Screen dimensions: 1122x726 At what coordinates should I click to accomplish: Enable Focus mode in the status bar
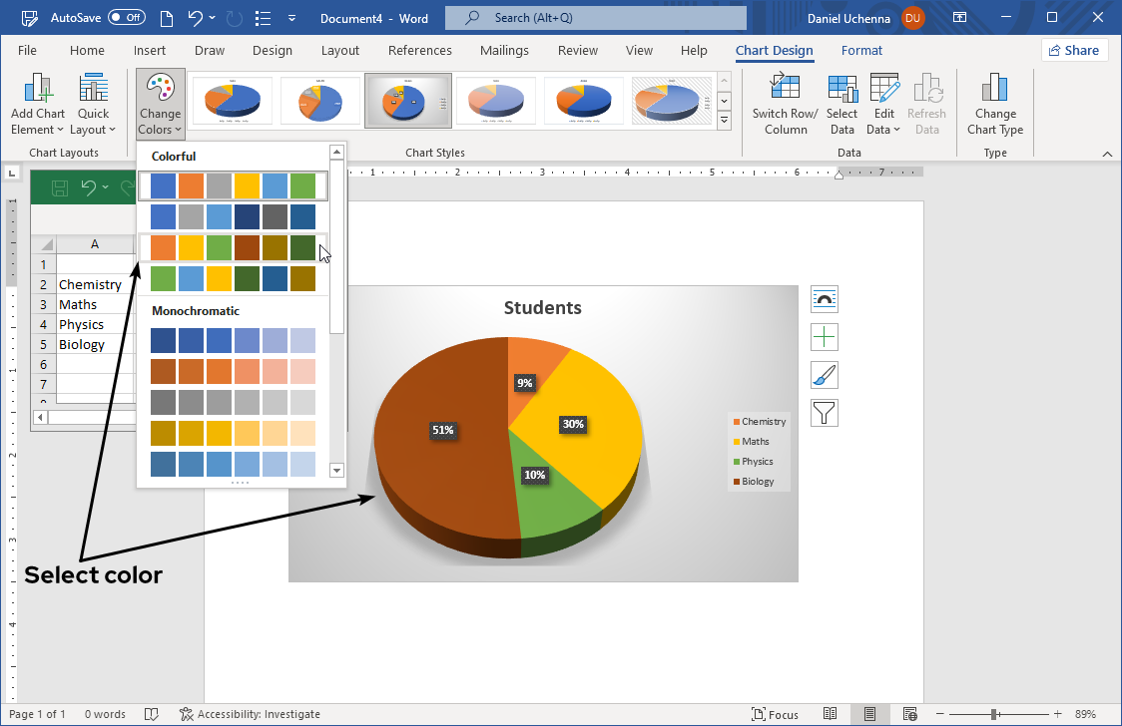pyautogui.click(x=775, y=714)
